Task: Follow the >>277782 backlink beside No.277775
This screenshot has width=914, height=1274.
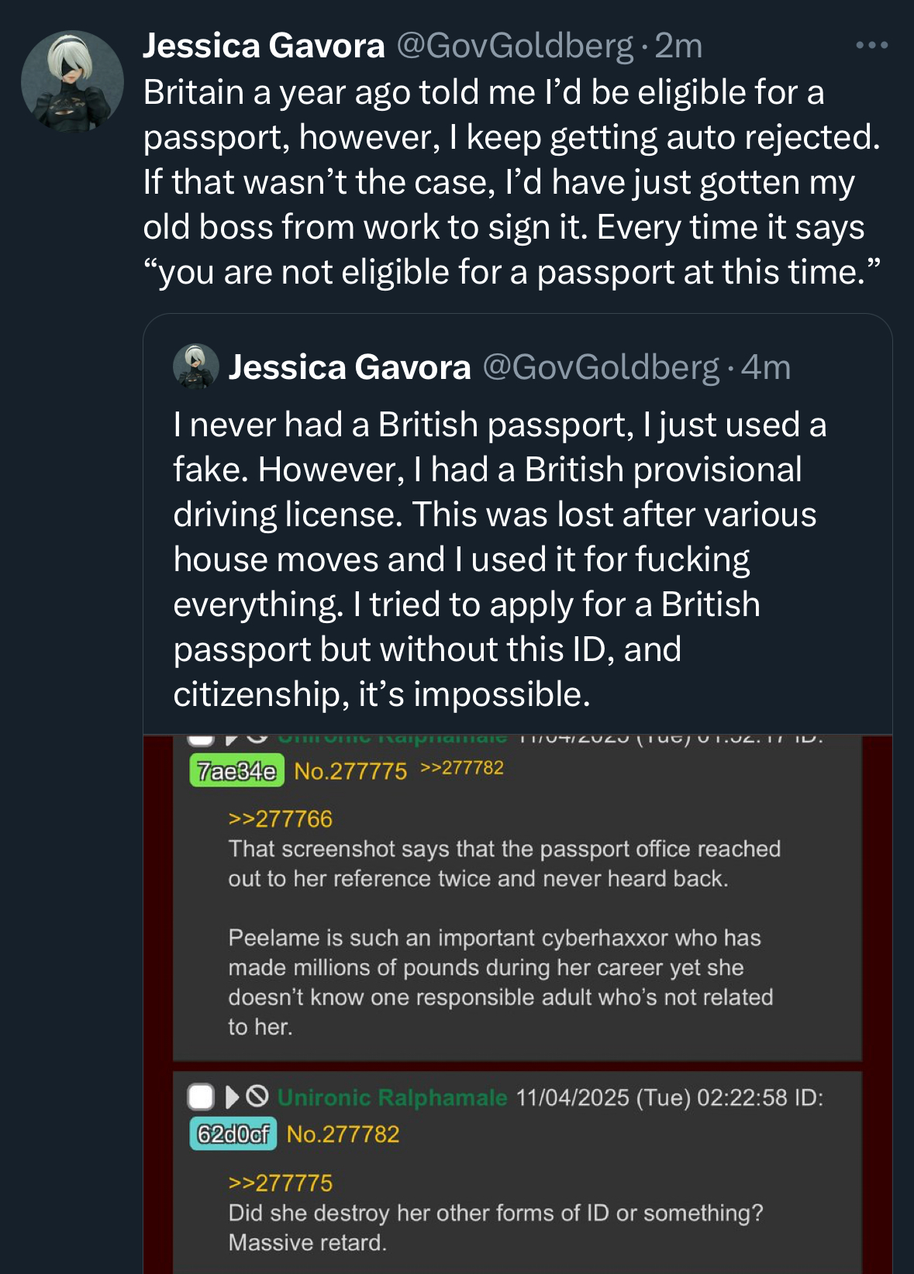Action: pos(462,768)
